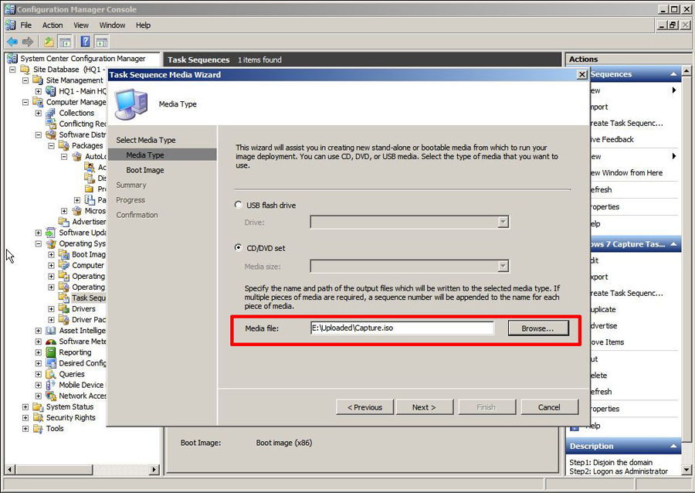Screen dimensions: 695x493
Task: Click Move Items in Actions pane
Action: click(607, 342)
